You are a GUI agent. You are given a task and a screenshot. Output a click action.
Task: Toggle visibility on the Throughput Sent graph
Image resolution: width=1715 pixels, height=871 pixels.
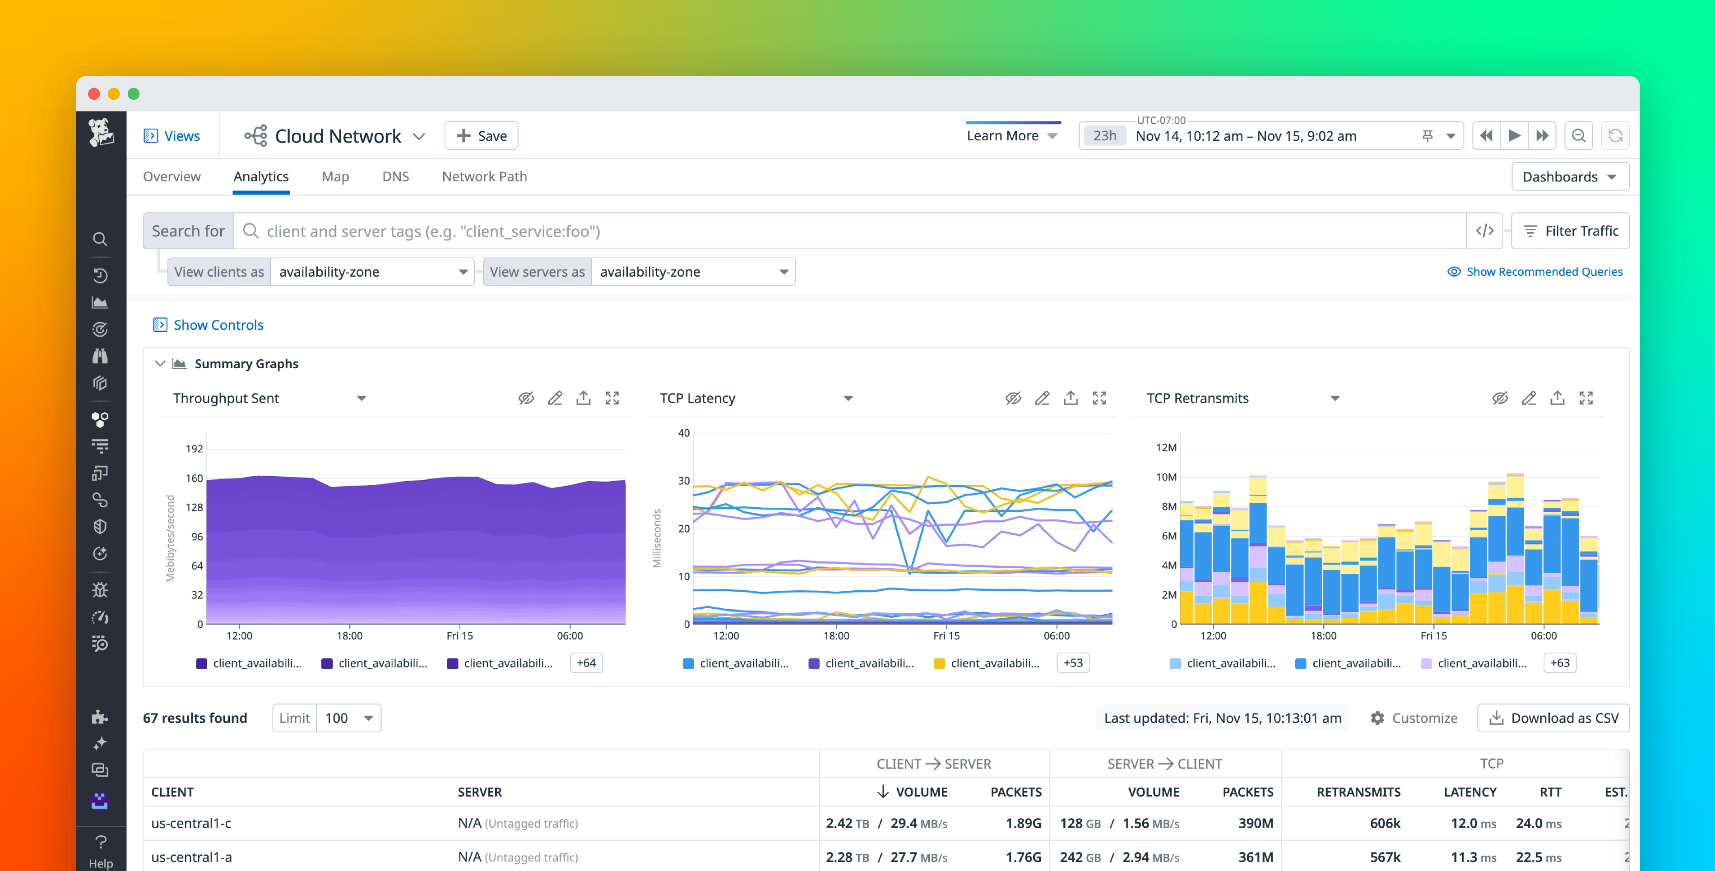526,398
